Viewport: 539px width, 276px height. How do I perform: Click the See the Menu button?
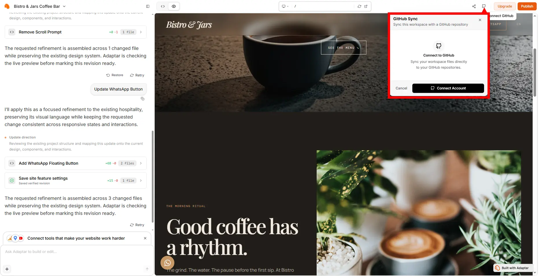coord(344,48)
